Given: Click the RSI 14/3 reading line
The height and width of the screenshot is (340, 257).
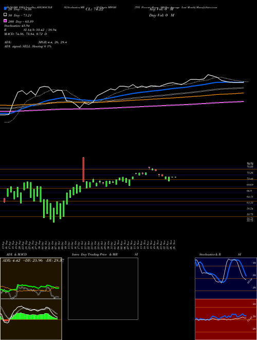Looking at the screenshot, I should tap(30, 30).
